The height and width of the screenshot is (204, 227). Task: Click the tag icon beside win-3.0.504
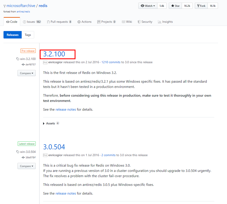tap(18, 152)
